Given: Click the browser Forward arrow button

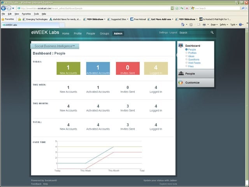Looking at the screenshot, I should click(9, 8).
